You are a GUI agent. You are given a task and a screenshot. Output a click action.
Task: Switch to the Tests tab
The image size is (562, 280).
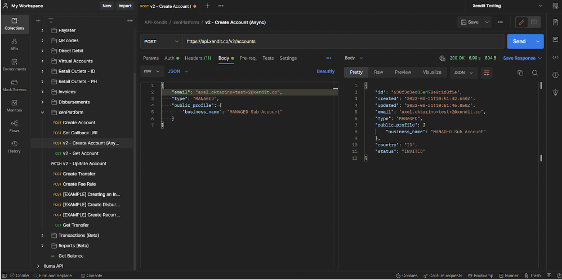pos(268,58)
